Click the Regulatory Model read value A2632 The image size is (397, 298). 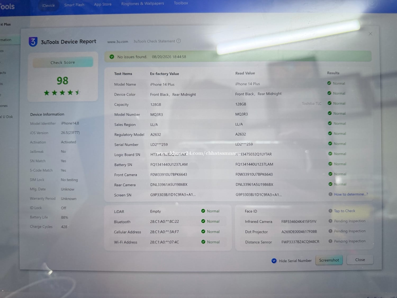[x=241, y=134]
